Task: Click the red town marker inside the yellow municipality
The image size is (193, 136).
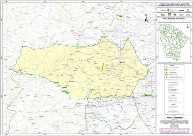Action: (x=120, y=63)
